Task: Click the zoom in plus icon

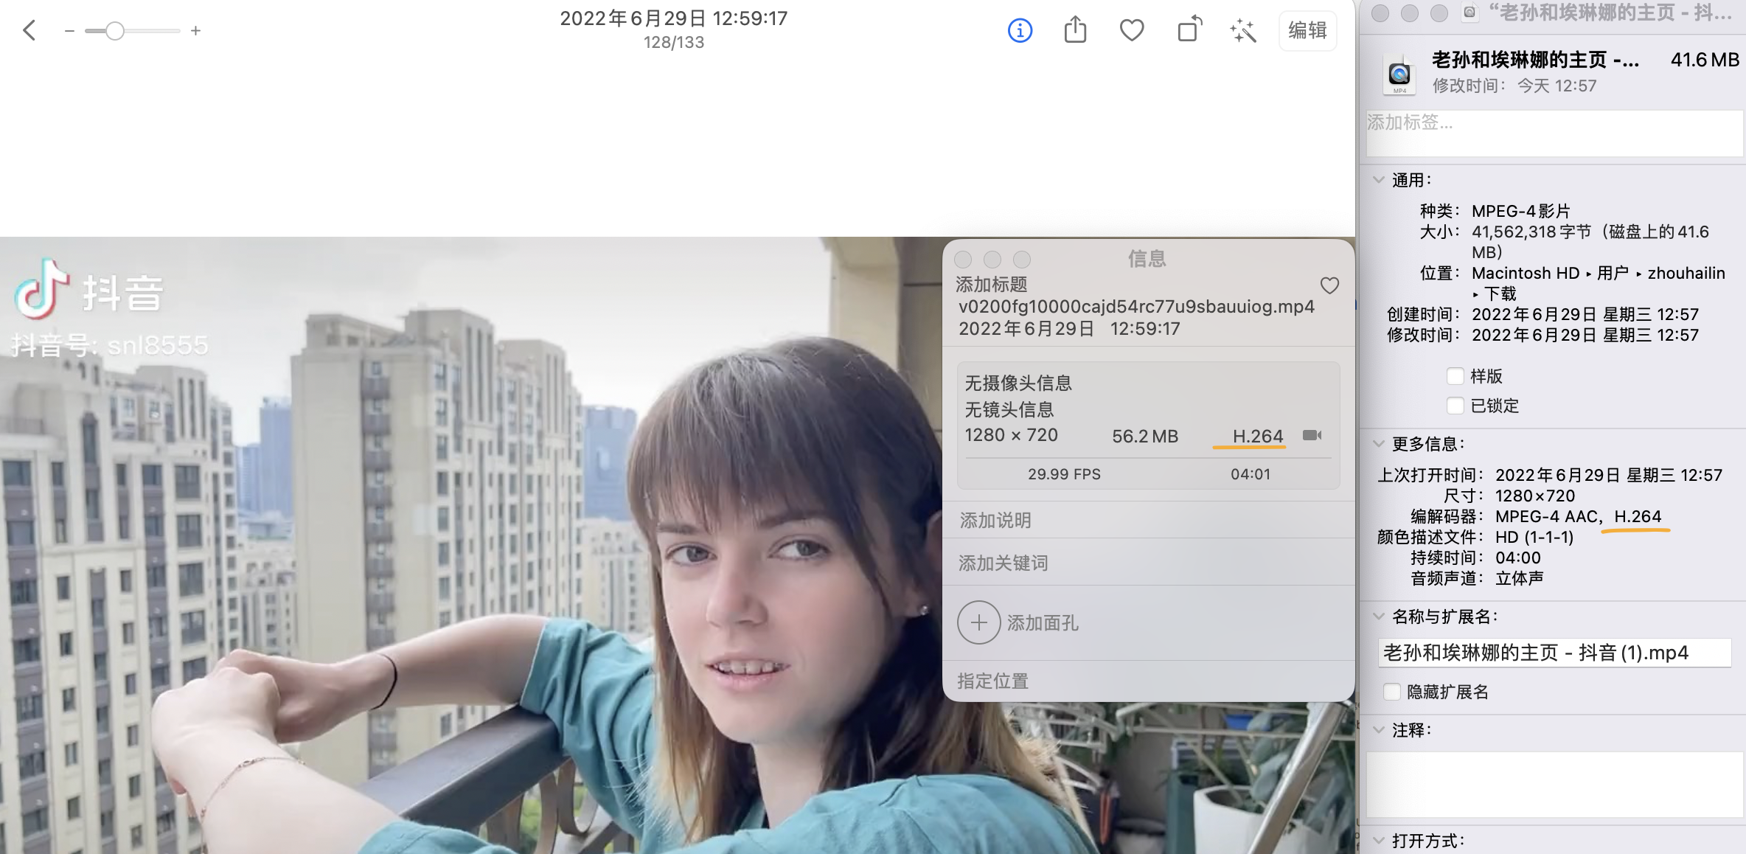Action: (195, 31)
